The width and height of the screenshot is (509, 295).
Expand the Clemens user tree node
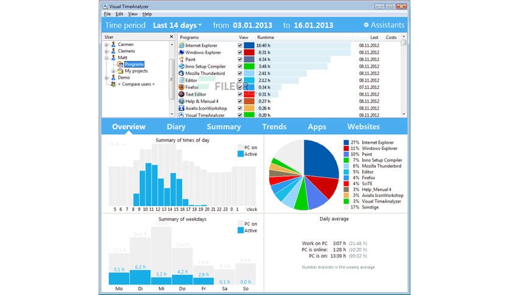107,51
